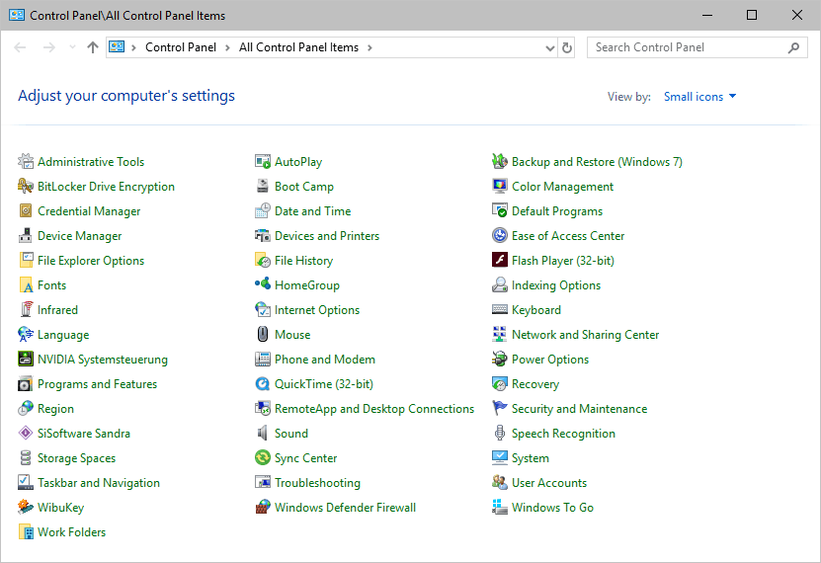Open the recent locations dropdown arrow

coord(72,47)
